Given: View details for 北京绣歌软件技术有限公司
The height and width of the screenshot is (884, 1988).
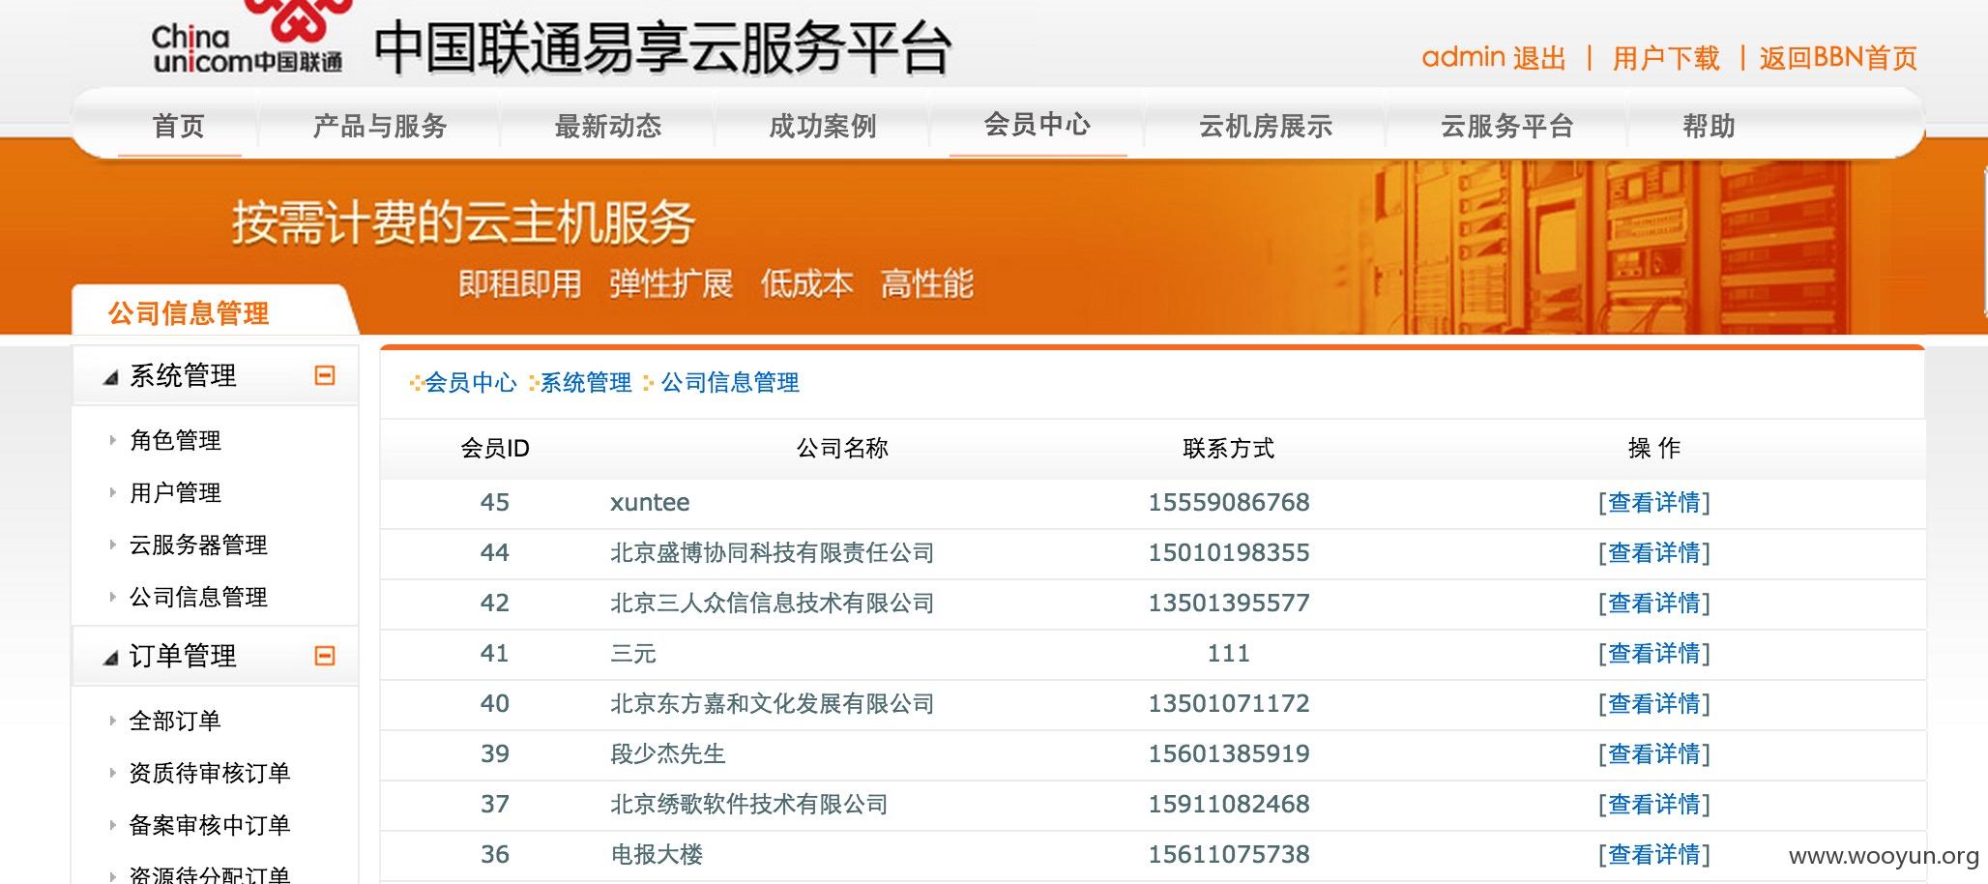Looking at the screenshot, I should [1654, 805].
